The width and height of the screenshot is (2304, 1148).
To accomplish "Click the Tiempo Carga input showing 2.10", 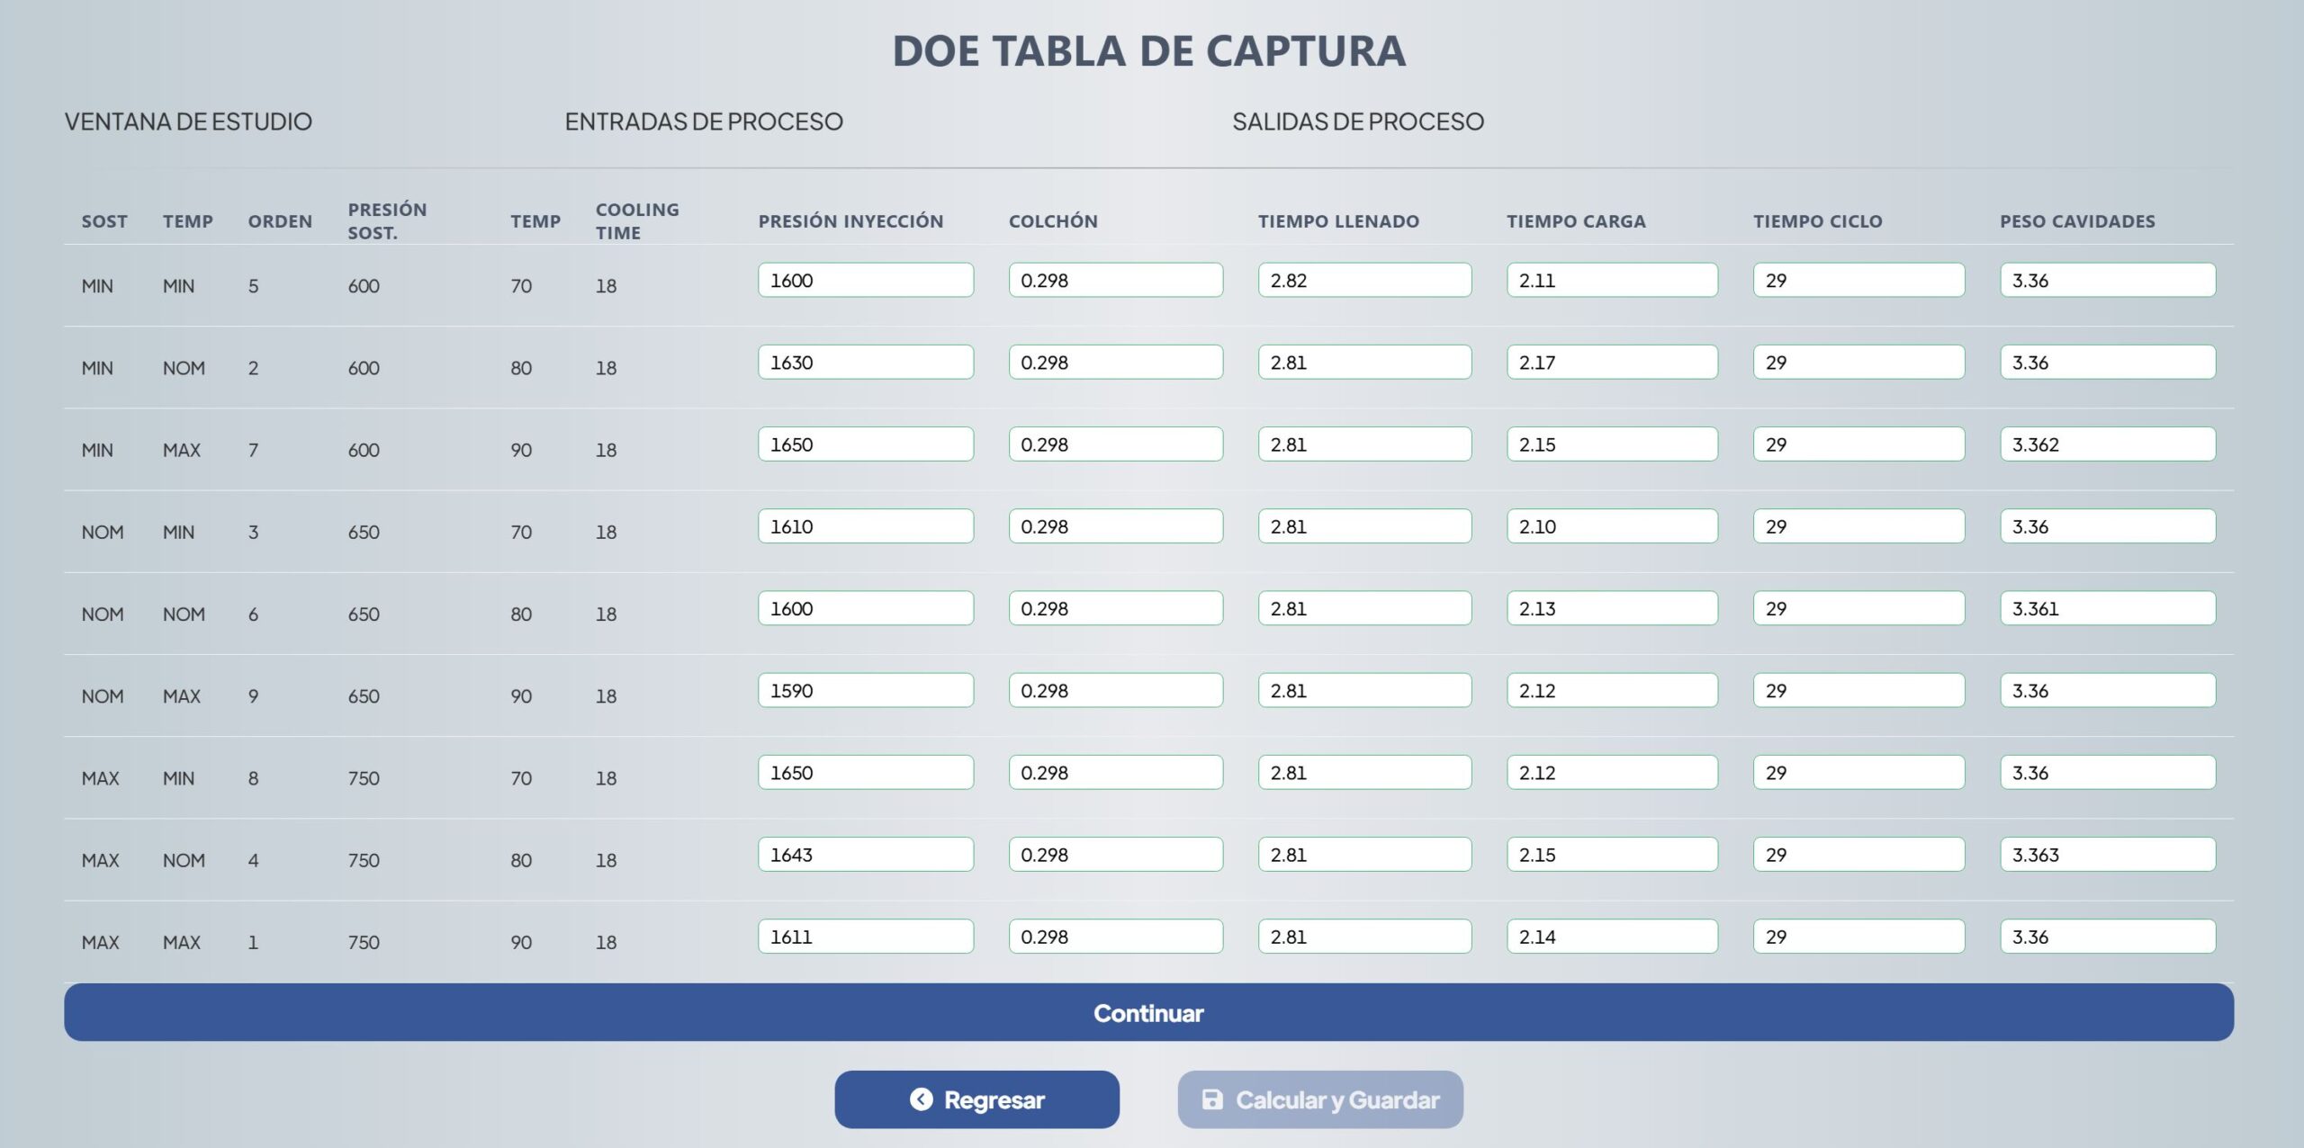I will pos(1611,526).
